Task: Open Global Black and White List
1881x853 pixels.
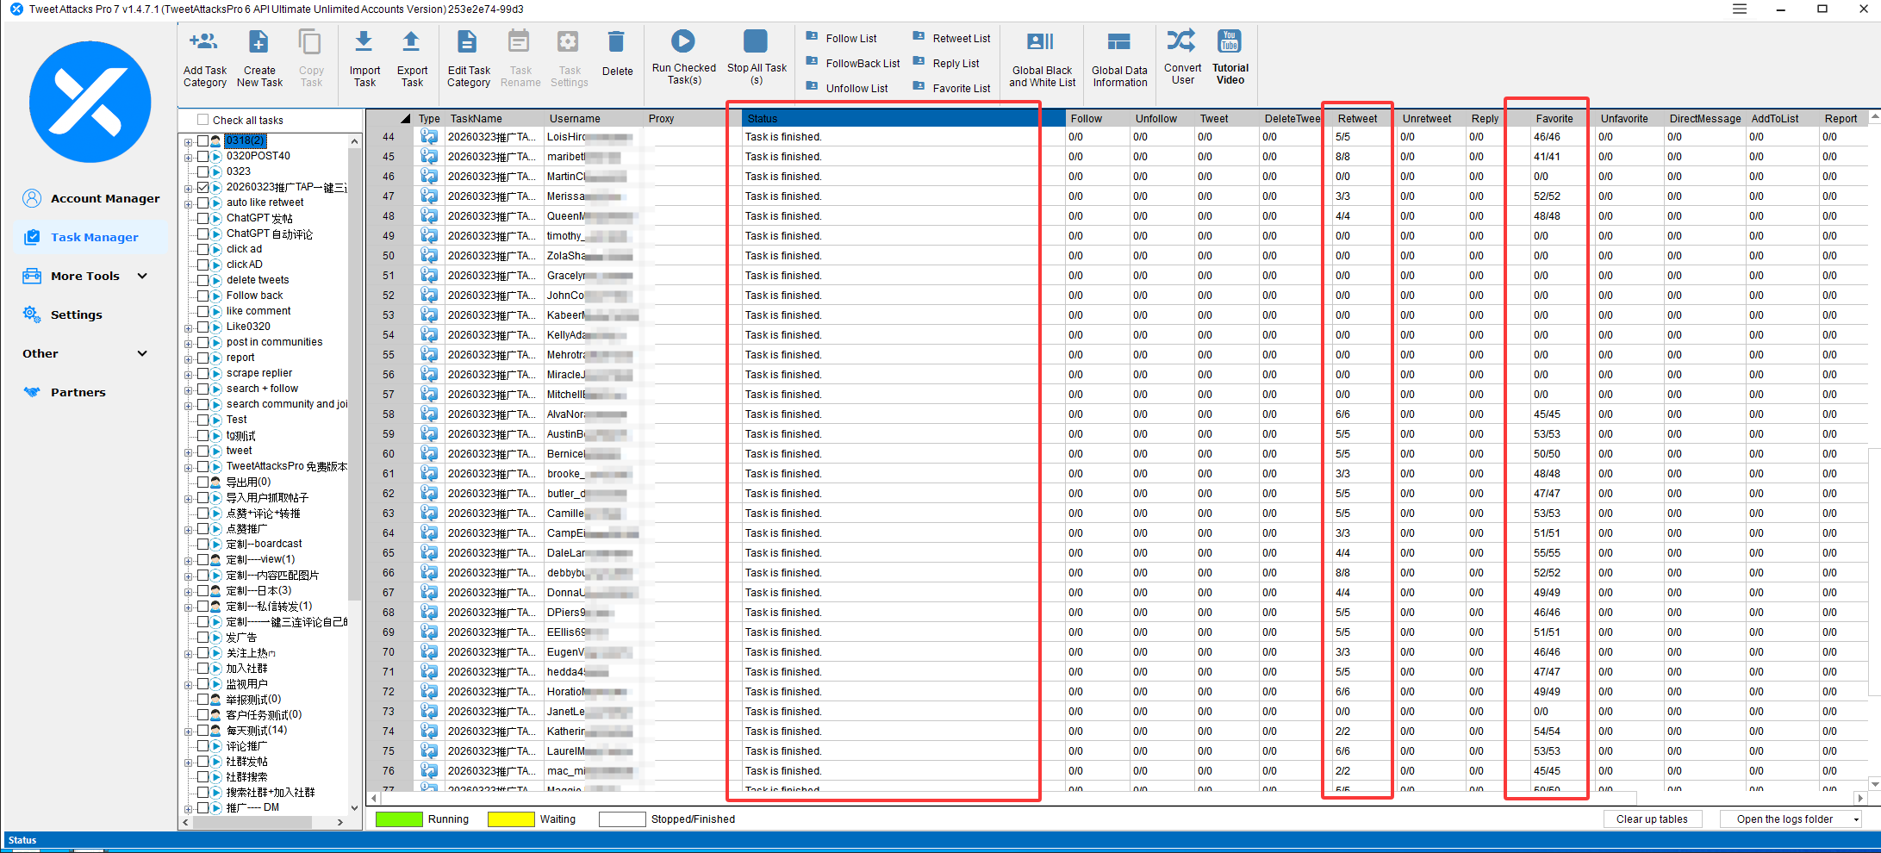Action: (x=1041, y=42)
